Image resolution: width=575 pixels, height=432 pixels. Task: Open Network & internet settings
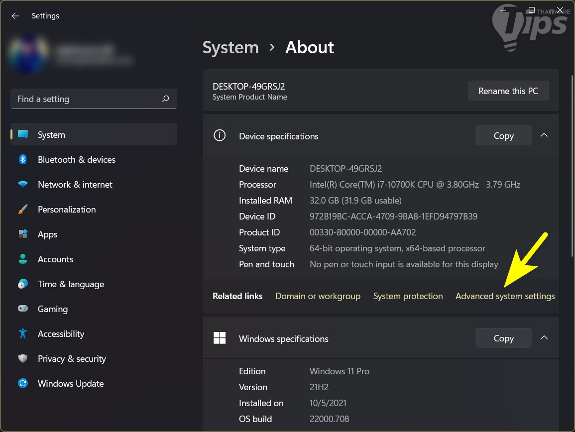coord(75,185)
